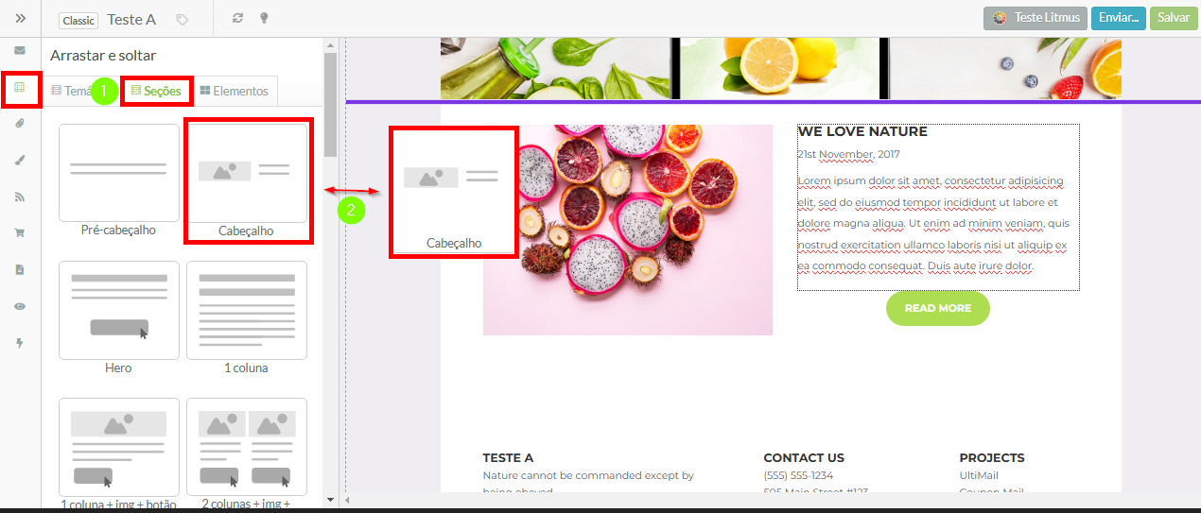Click the Teste Litmus button

coord(1036,18)
